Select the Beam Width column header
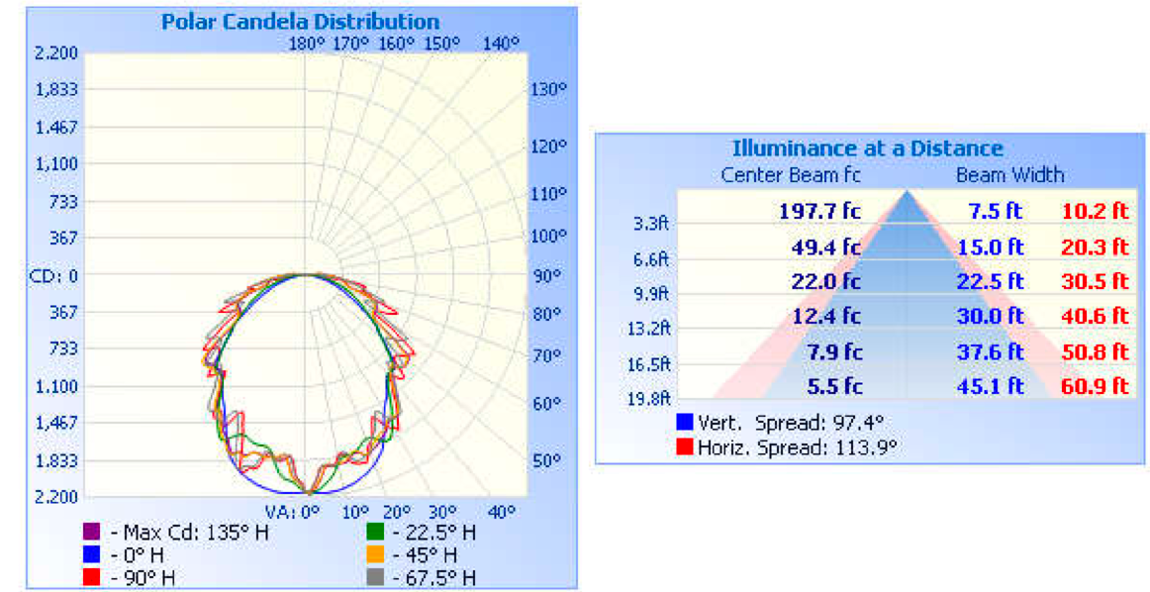 pos(1009,175)
